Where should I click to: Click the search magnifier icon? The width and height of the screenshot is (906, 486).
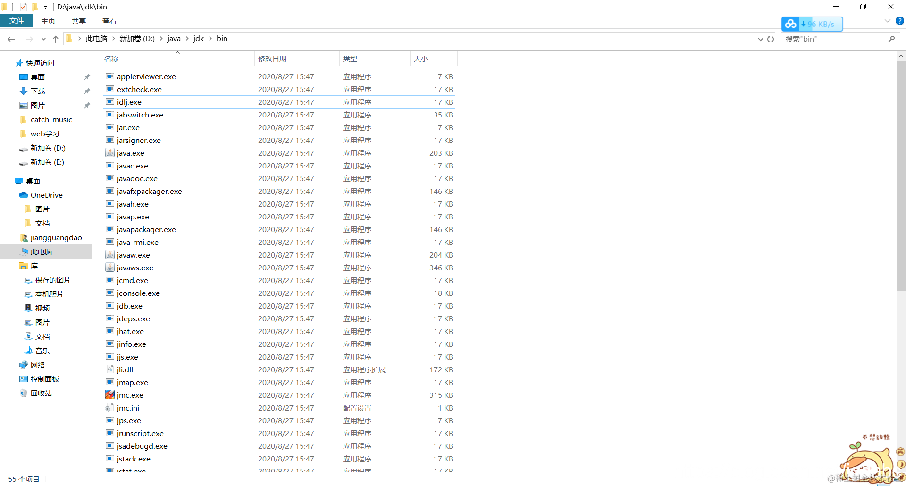point(891,39)
